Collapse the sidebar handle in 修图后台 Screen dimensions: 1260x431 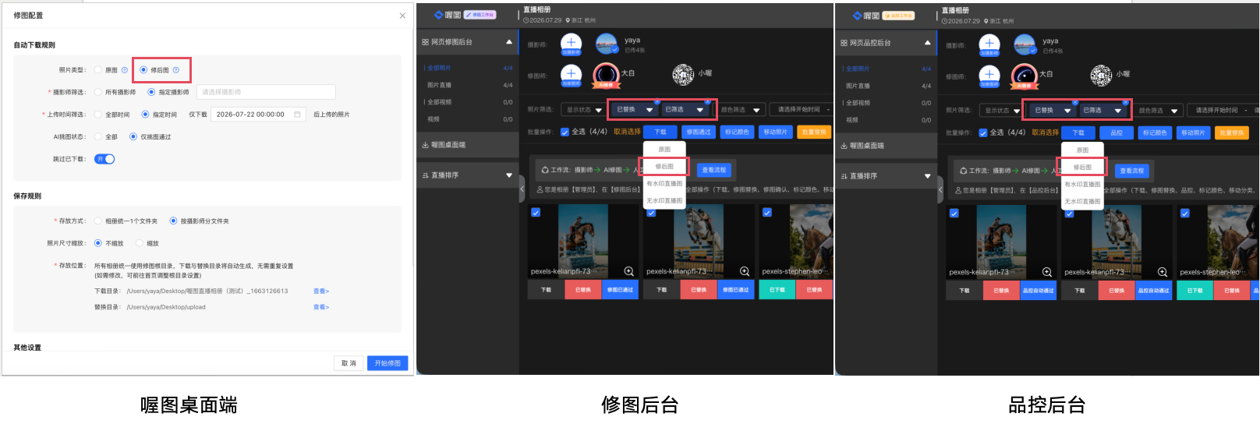(522, 189)
